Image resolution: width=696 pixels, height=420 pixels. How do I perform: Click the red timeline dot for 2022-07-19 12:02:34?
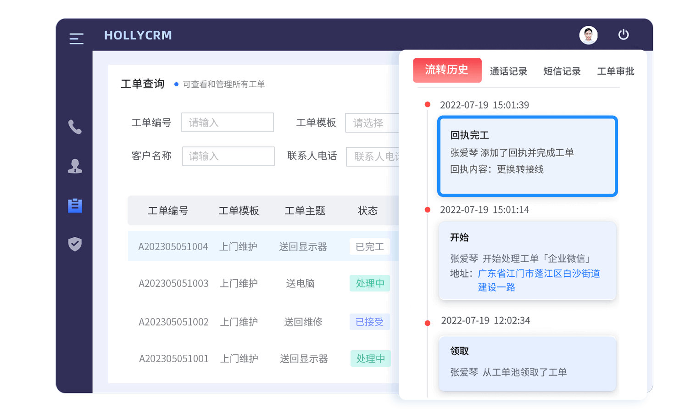point(428,323)
